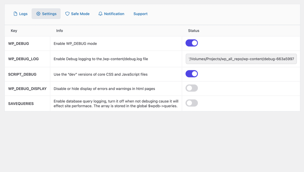Select the Settings tab

point(46,14)
